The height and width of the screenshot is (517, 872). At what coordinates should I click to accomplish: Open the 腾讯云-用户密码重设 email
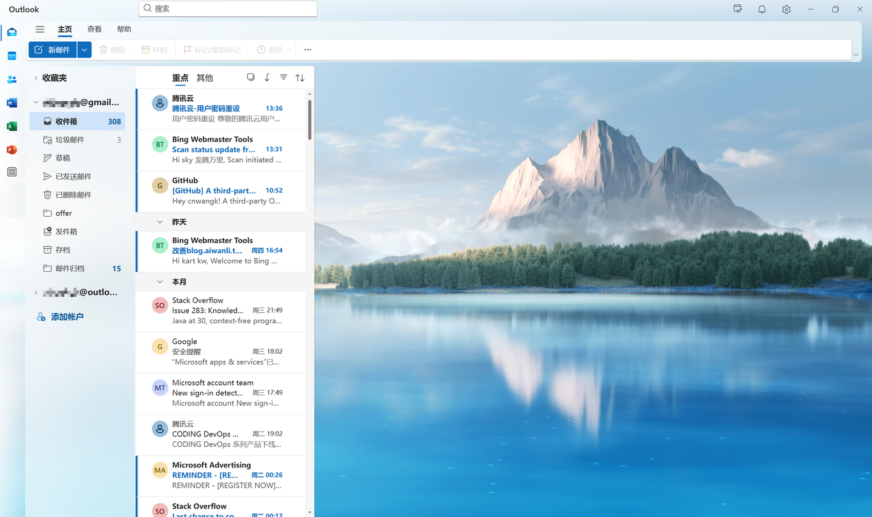point(221,109)
